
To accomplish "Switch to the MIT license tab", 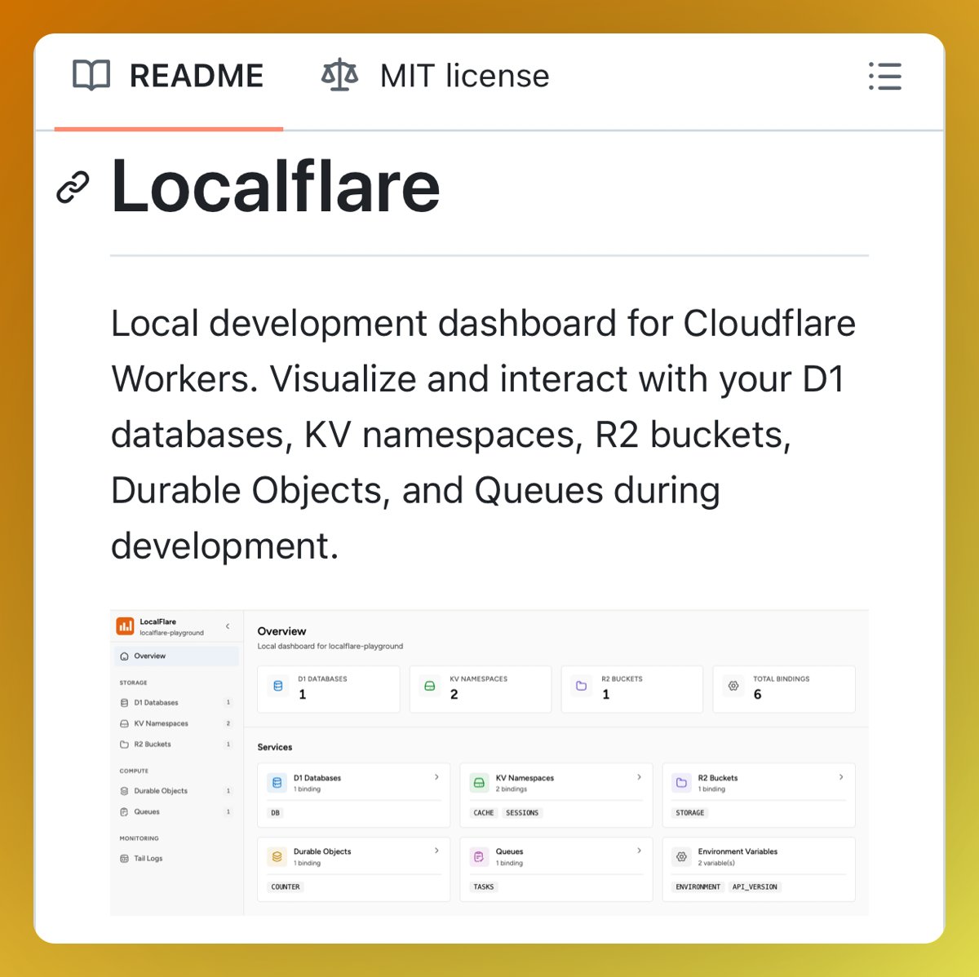I will click(x=435, y=77).
